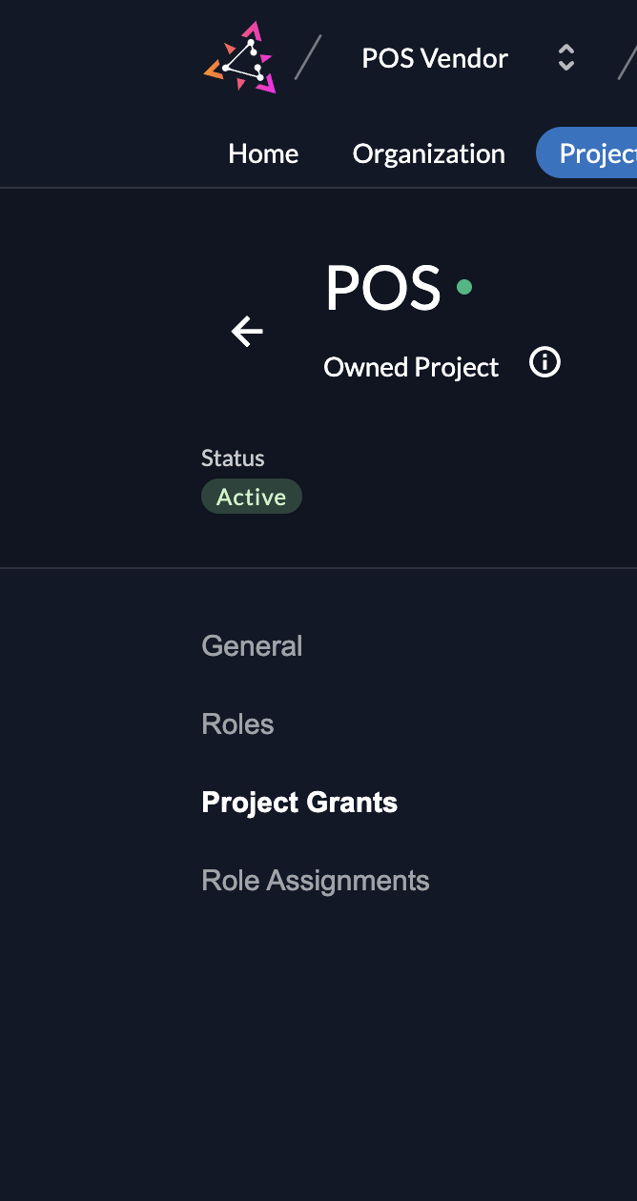637x1201 pixels.
Task: Go back using the left arrow
Action: click(x=247, y=332)
